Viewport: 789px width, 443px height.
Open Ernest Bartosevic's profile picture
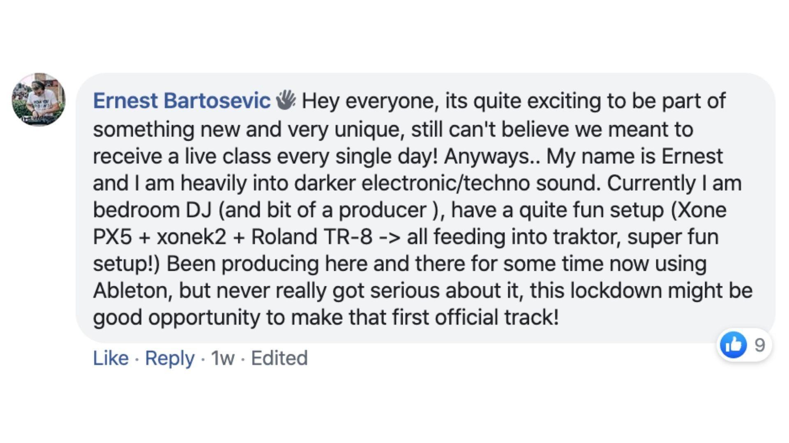coord(38,99)
